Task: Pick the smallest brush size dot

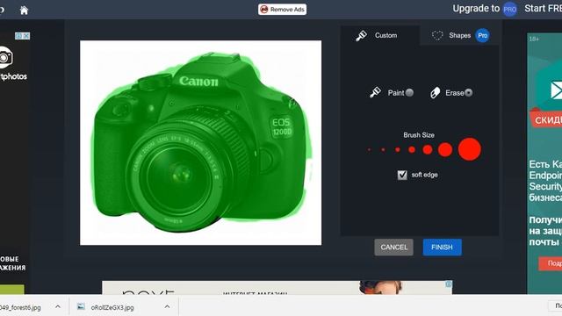Action: coord(369,150)
